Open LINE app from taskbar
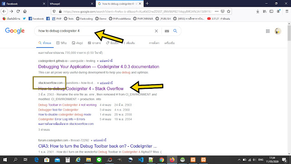Viewport: 291px width, 164px height. click(99, 160)
